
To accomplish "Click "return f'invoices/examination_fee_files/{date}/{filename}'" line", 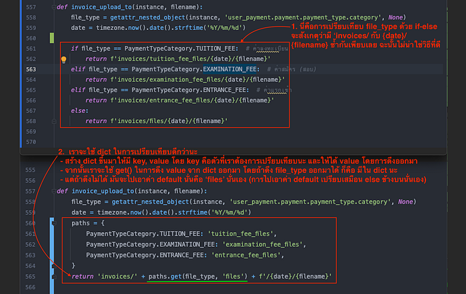I will [185, 80].
